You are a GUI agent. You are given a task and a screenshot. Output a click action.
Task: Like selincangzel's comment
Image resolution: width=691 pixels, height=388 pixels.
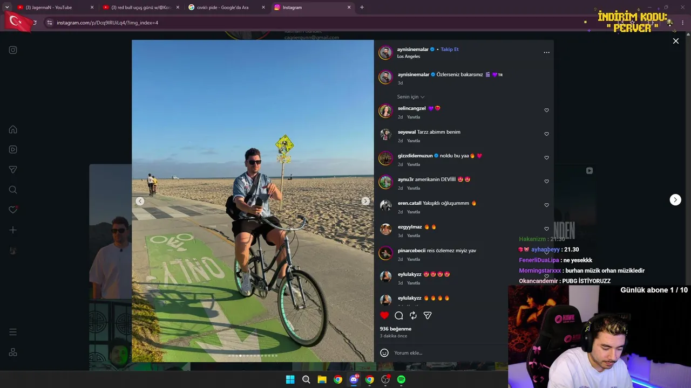546,110
